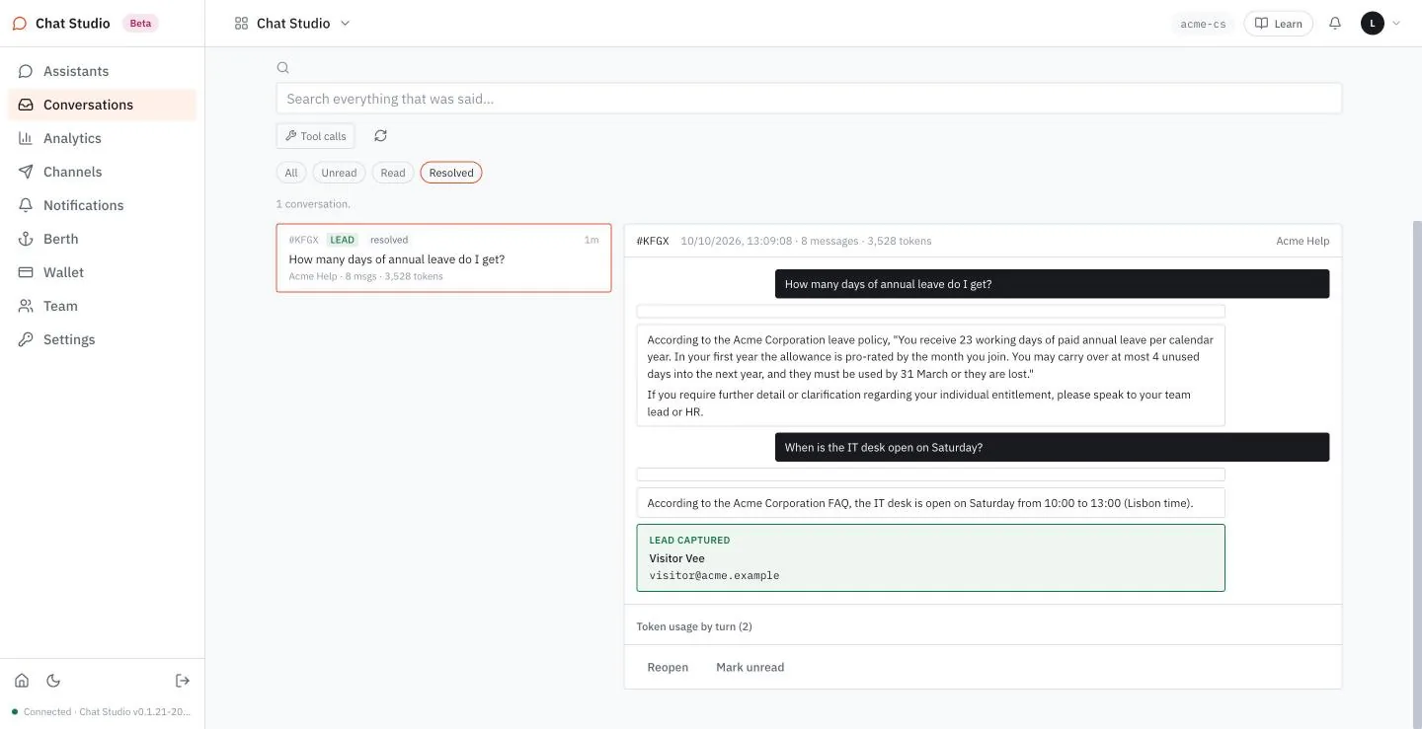Open the Analytics page

pos(102,138)
